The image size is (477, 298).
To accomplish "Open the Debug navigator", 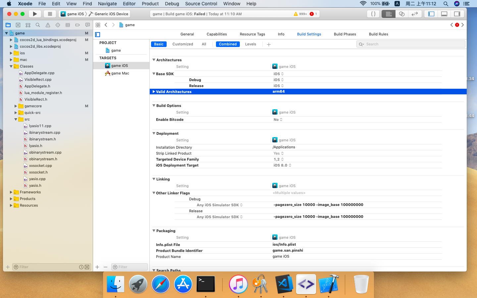I will tap(68, 25).
